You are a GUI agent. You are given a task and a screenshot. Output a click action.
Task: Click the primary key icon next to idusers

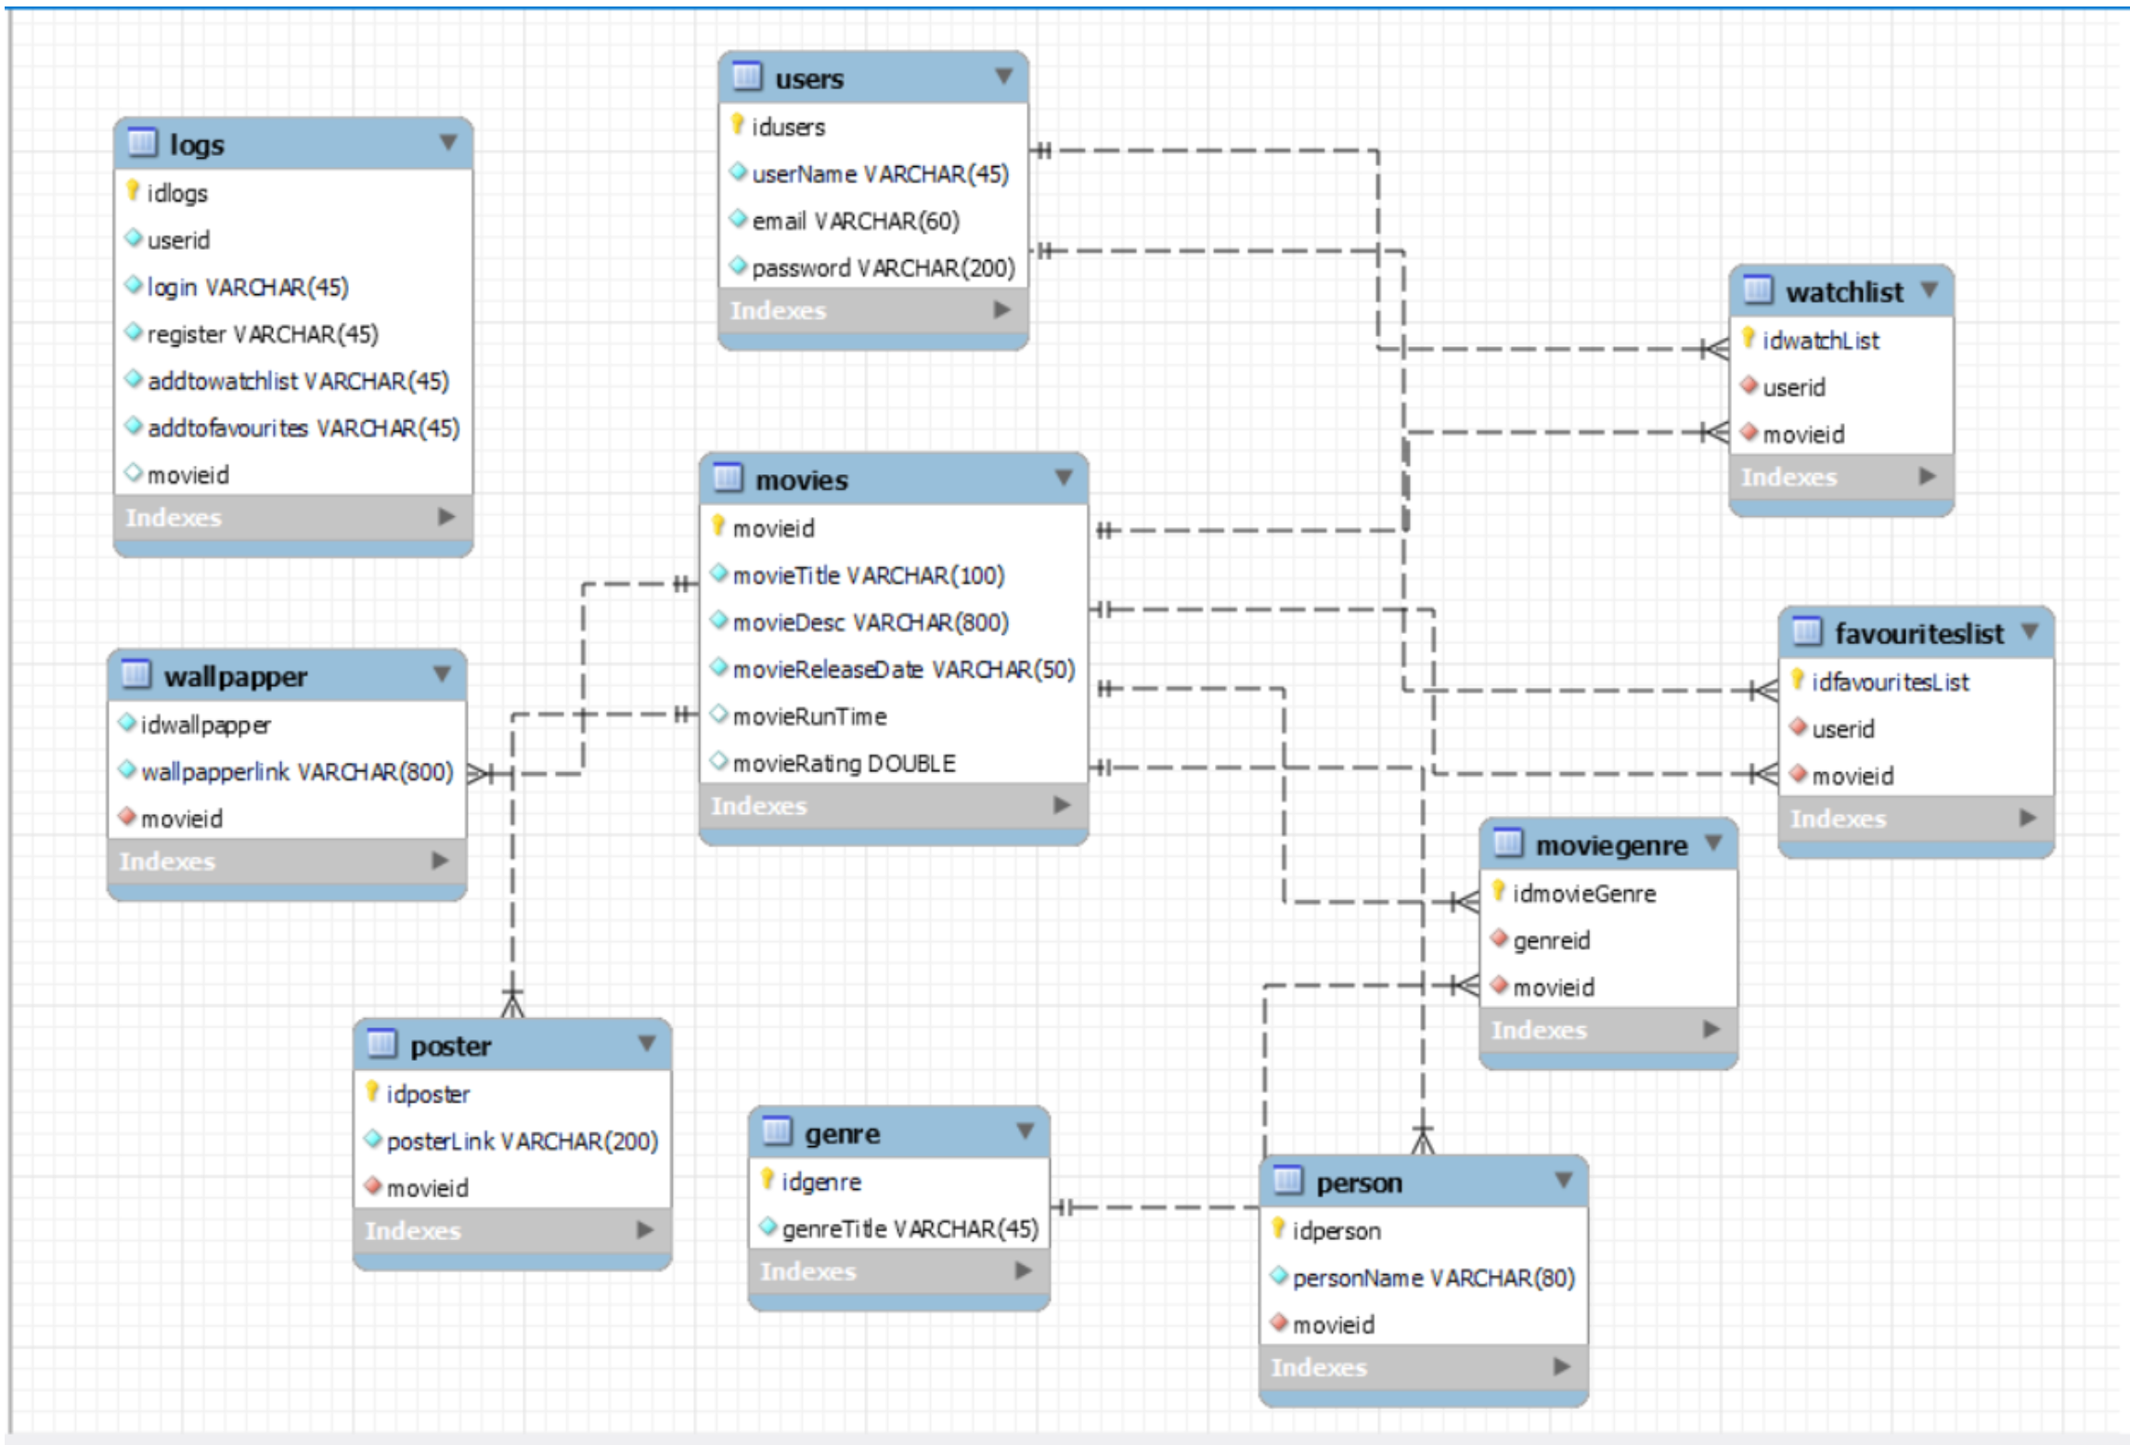point(738,124)
